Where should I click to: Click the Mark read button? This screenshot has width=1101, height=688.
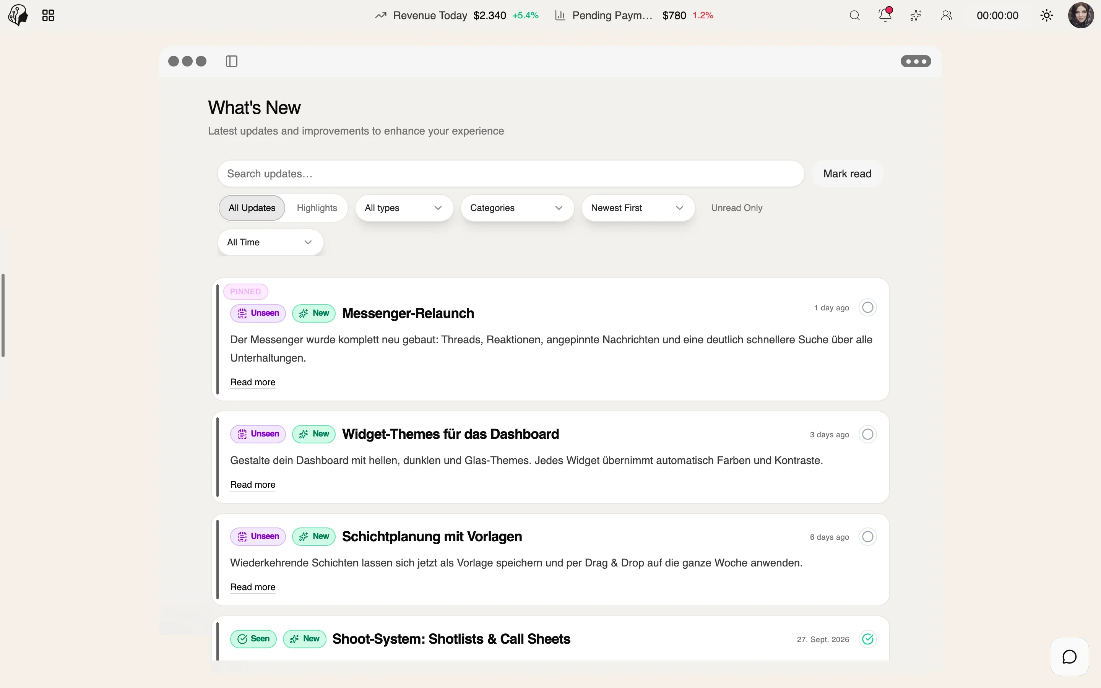(x=847, y=174)
